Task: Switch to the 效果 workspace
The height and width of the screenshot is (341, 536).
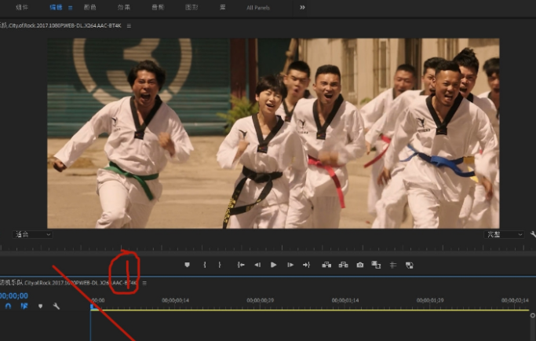Action: [x=124, y=7]
